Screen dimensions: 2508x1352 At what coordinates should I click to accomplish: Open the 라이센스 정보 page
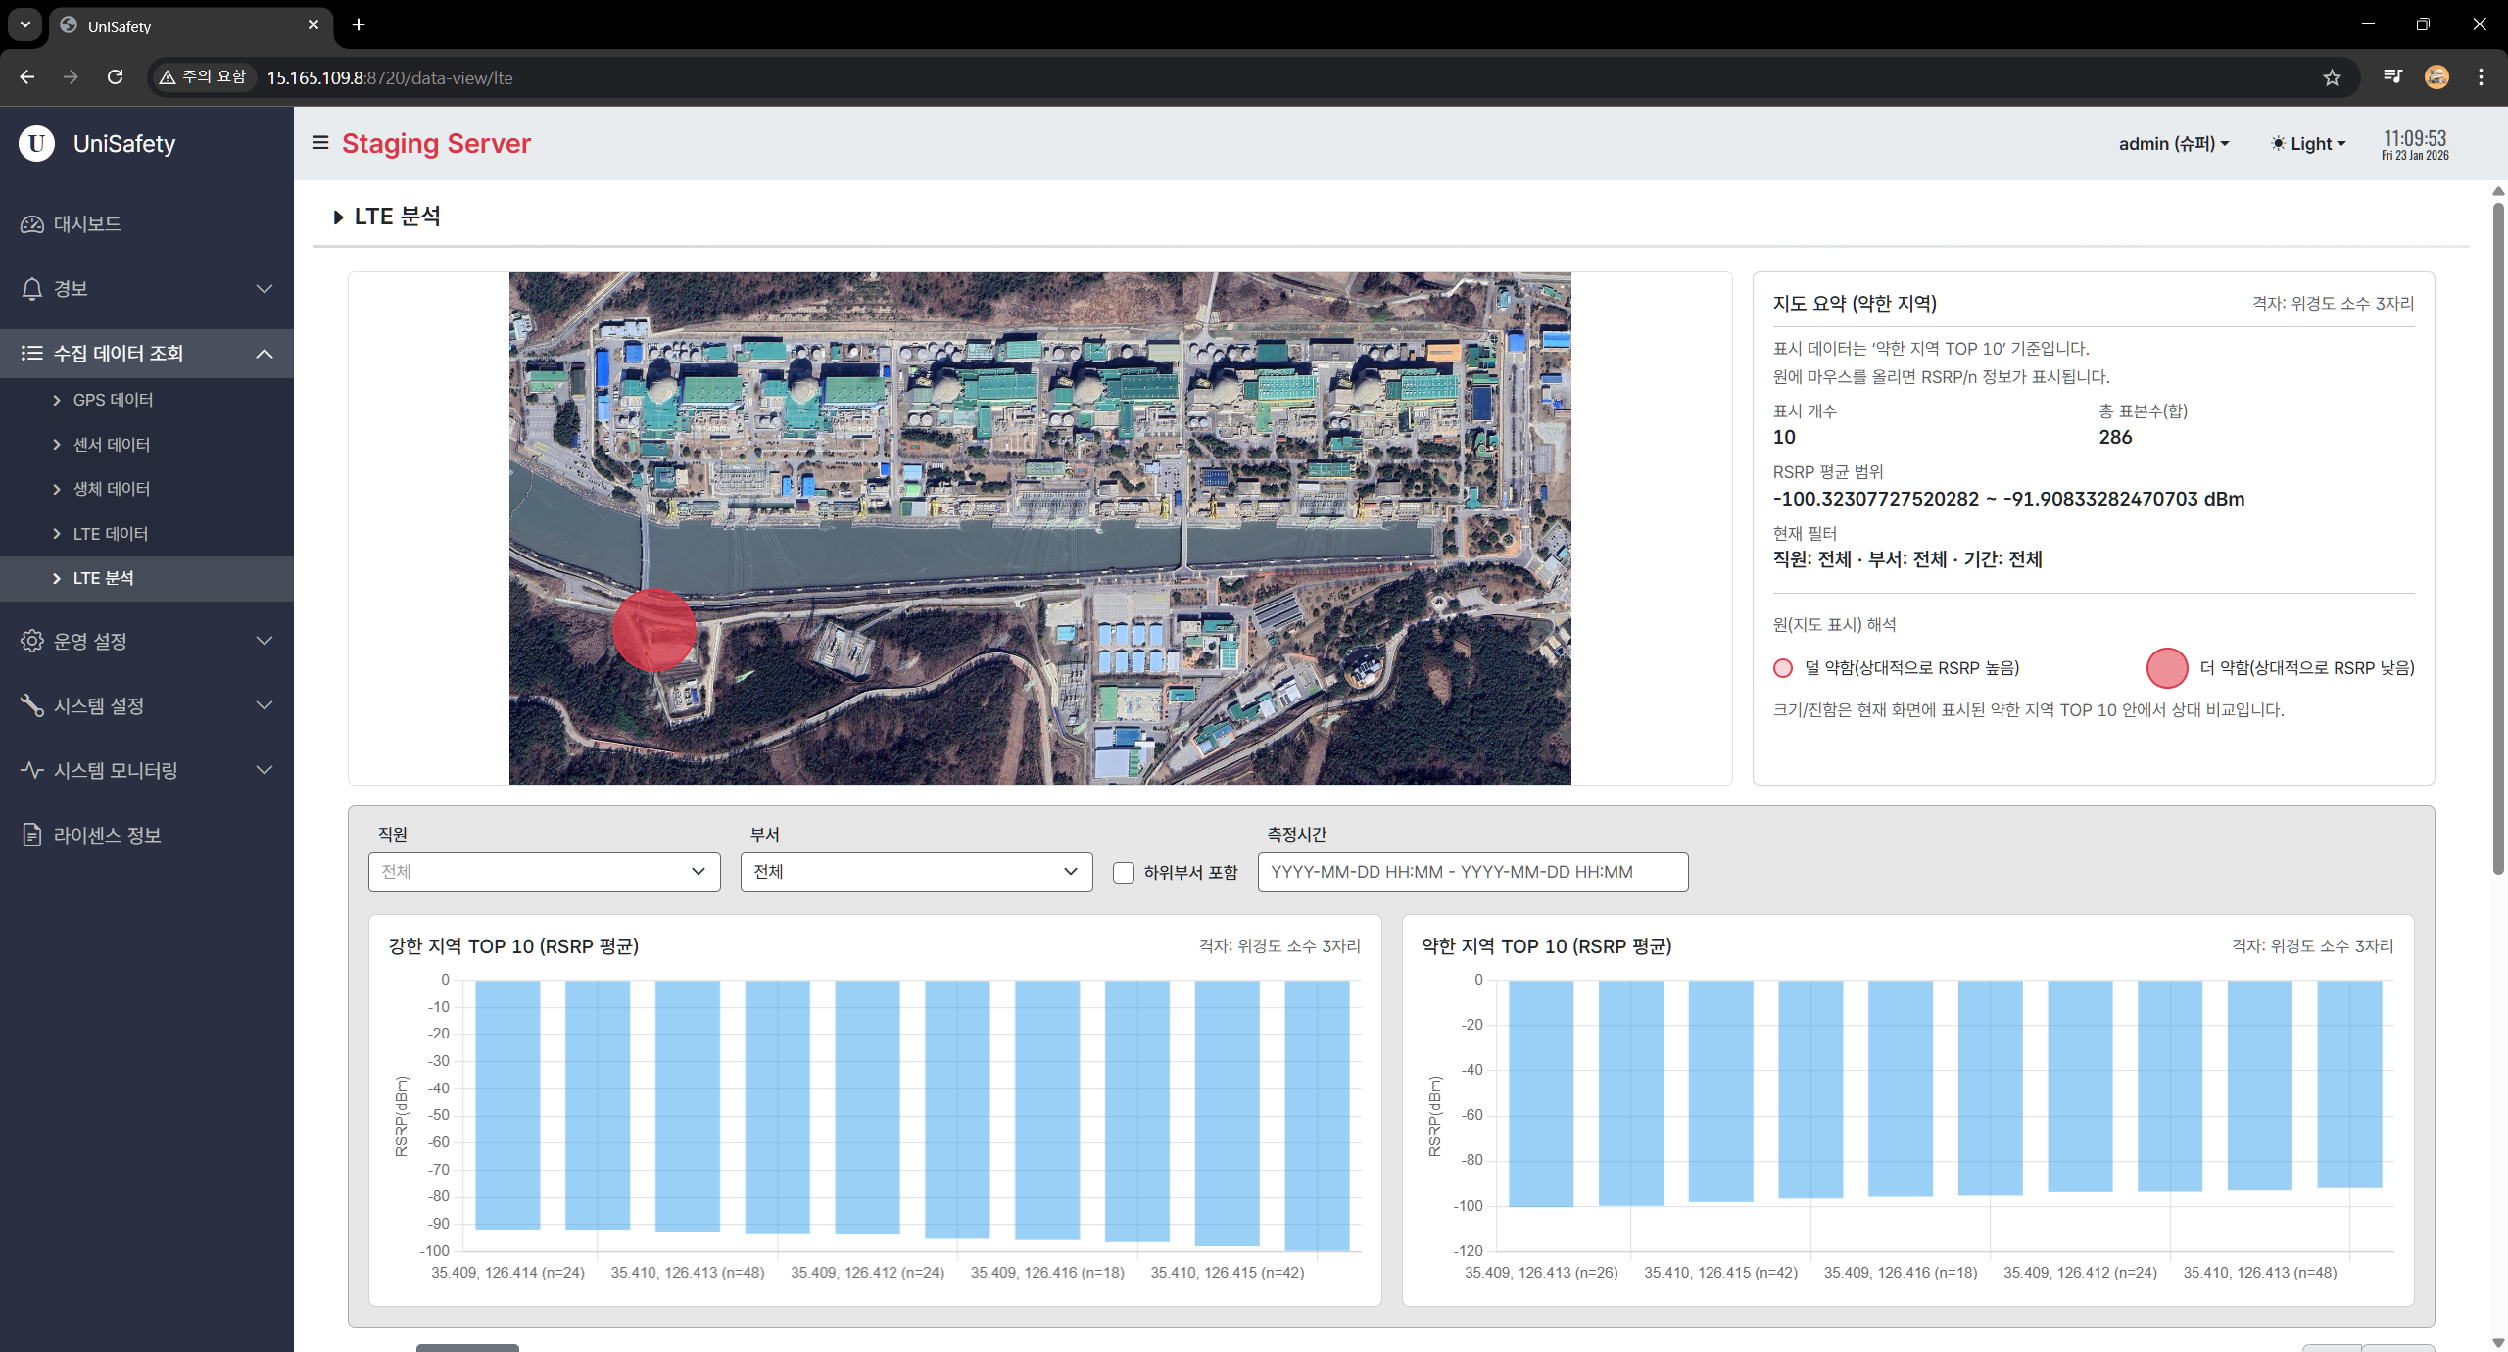pyautogui.click(x=107, y=835)
